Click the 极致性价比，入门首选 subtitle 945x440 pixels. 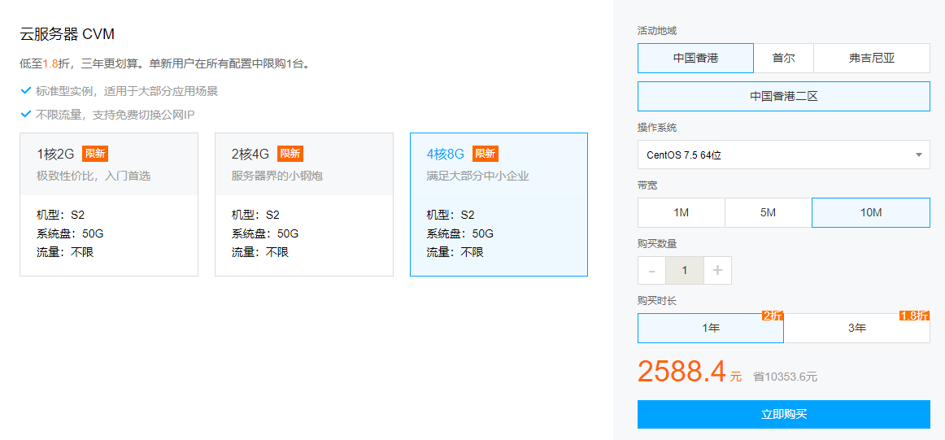[x=94, y=176]
